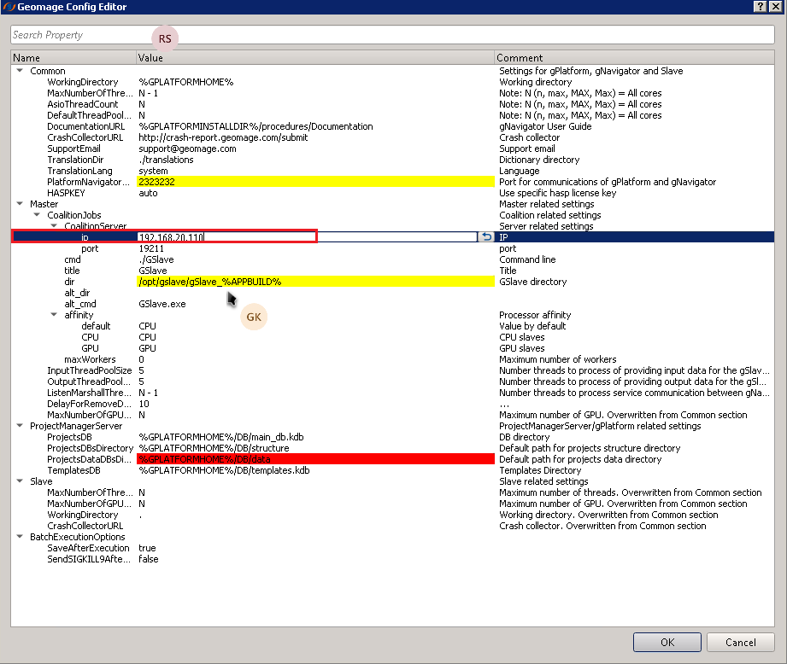Select the TranslationLang row
This screenshot has height=664, width=787.
[392, 171]
